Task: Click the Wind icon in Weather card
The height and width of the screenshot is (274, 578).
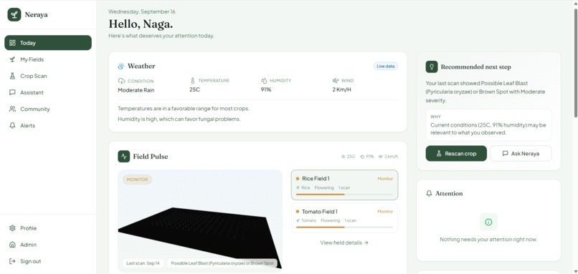Action: tap(336, 81)
